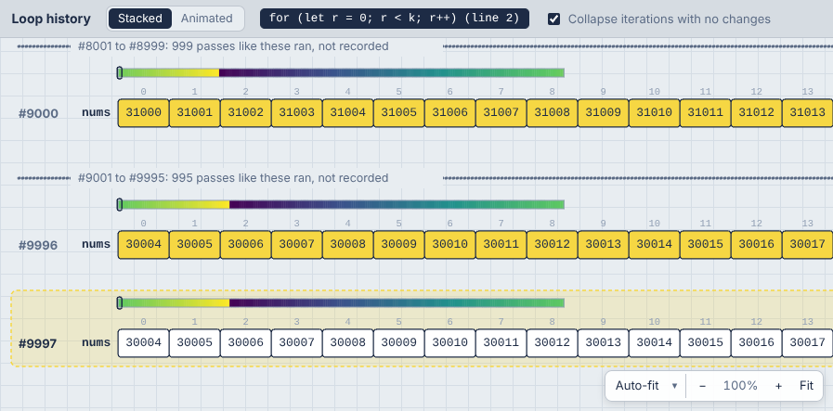Click cell 30016 in iteration #9996
The image size is (833, 411).
click(757, 245)
